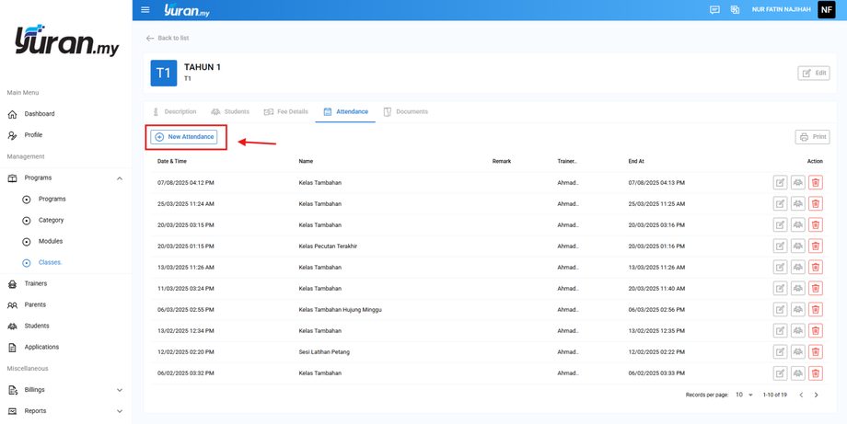
Task: Open attendees icon for Kelas Tambahan Hujung Minggu
Action: 797,310
